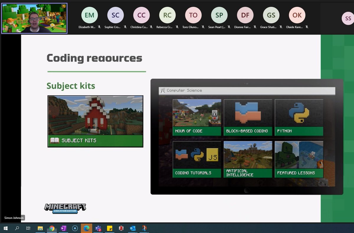354x233 pixels.
Task: Click the Coding reaources slide title
Action: tap(94, 58)
